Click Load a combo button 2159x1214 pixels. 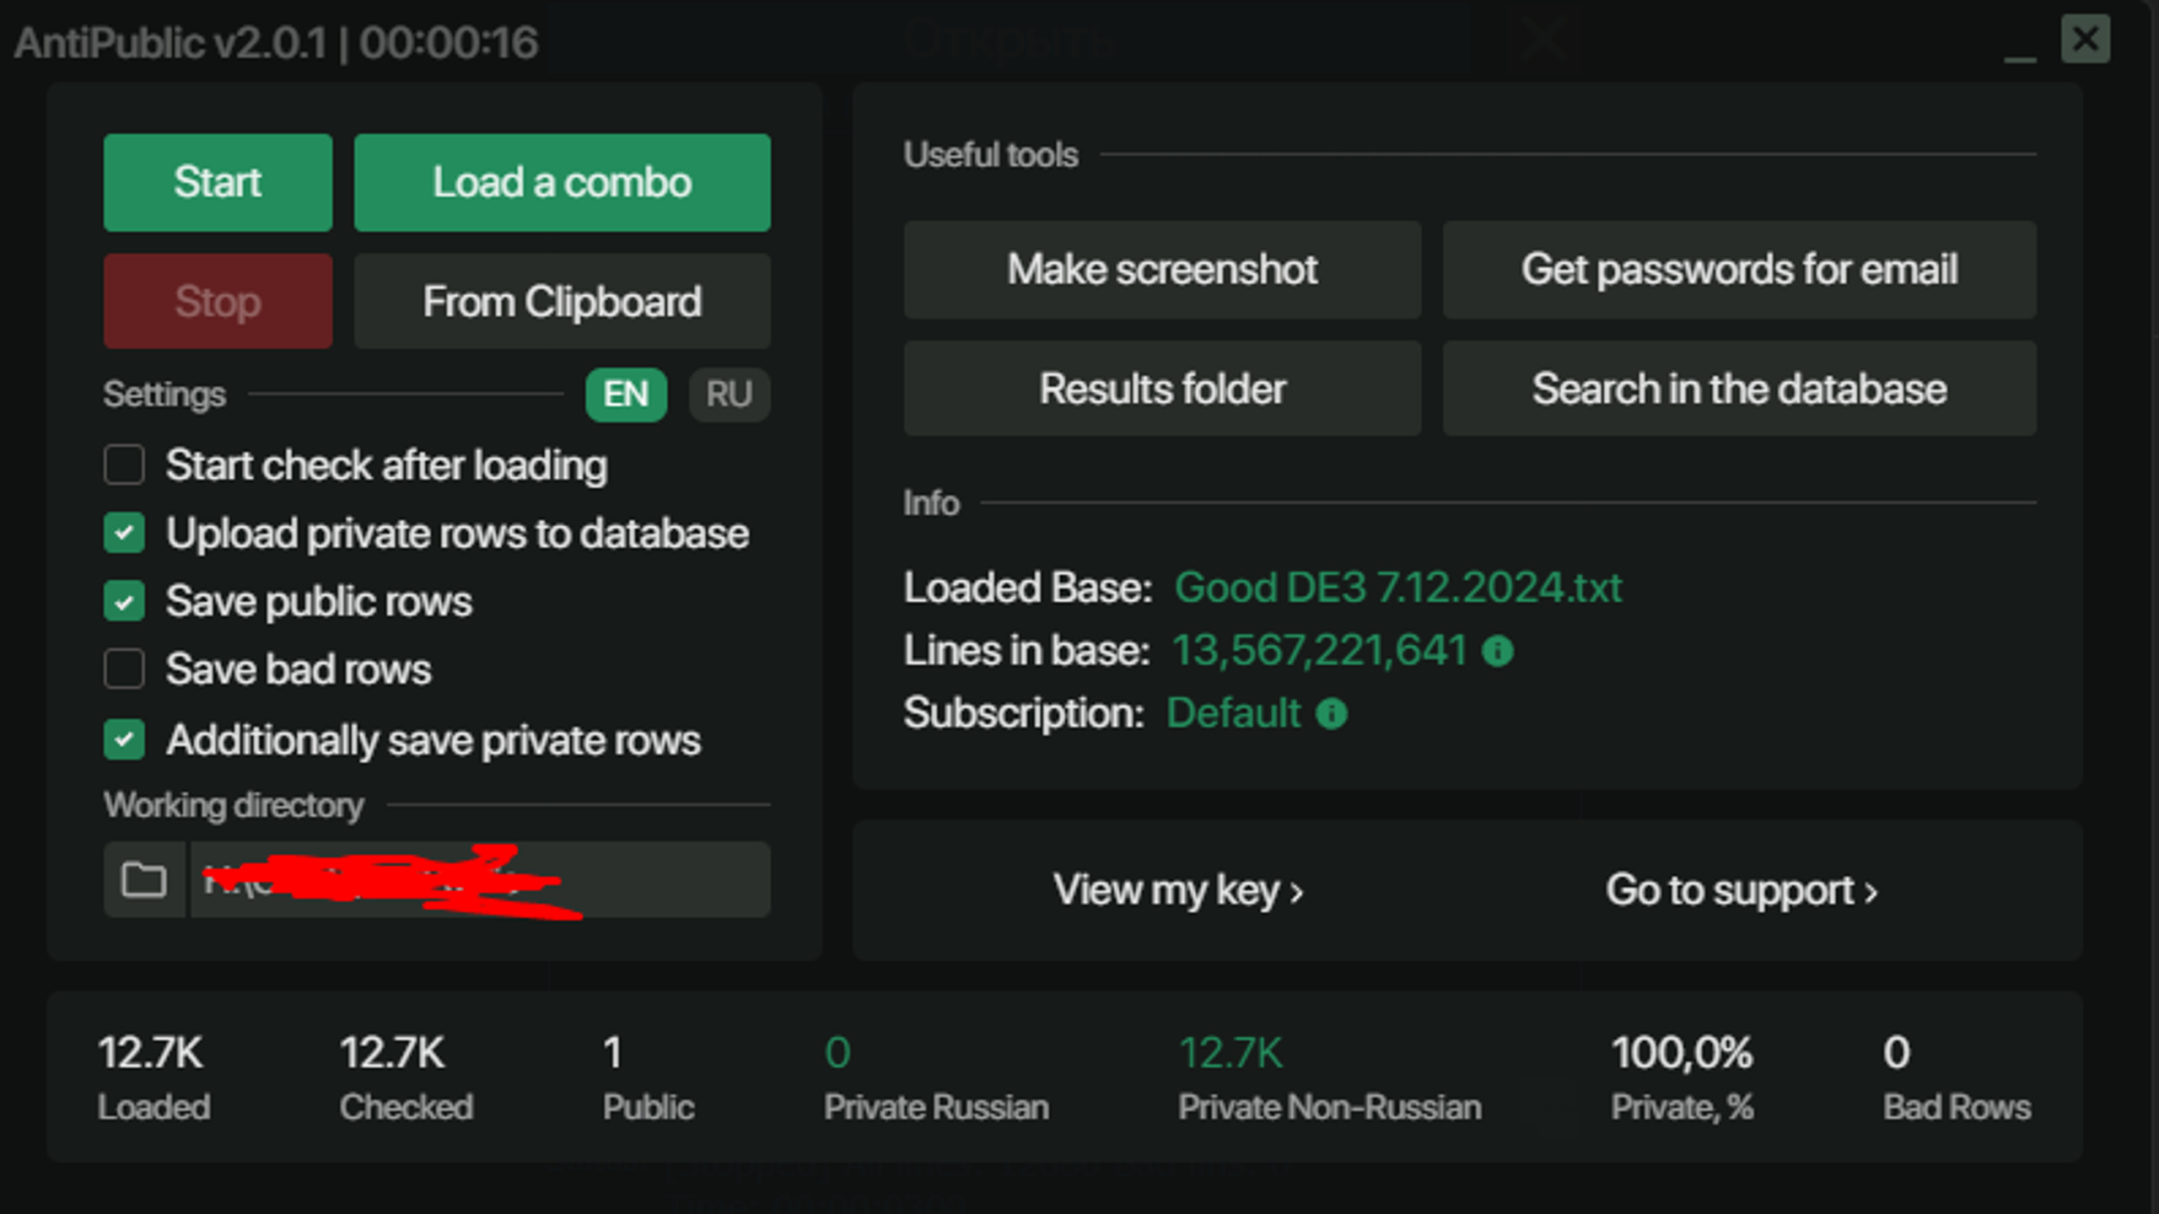coord(563,182)
